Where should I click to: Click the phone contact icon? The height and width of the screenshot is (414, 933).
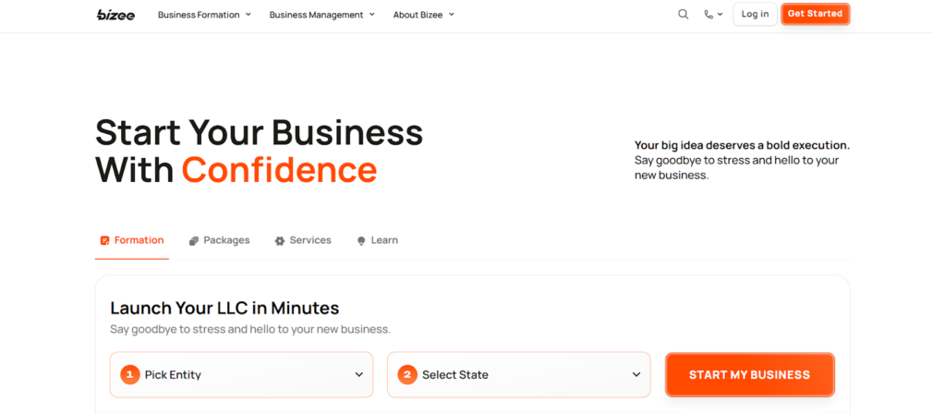pos(709,15)
